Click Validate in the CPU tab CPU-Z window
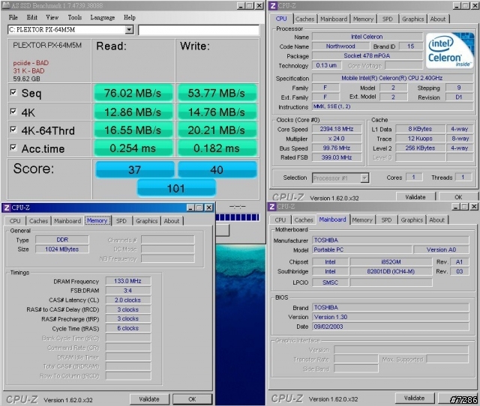 (415, 197)
